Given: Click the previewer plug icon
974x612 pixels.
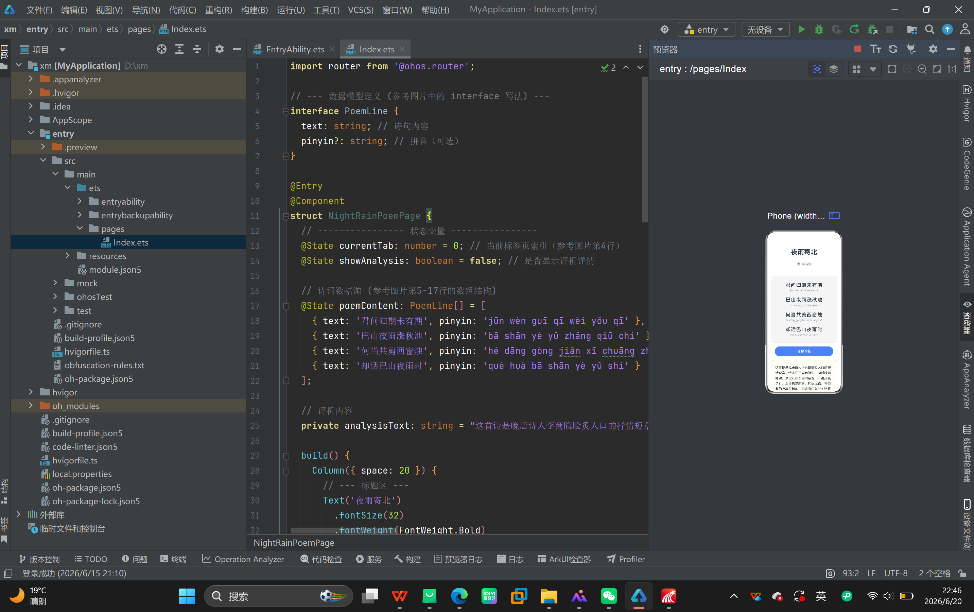Looking at the screenshot, I should (911, 49).
